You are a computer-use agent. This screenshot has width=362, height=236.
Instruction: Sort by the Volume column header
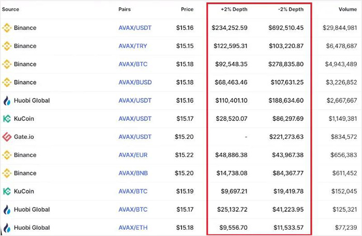(346, 9)
